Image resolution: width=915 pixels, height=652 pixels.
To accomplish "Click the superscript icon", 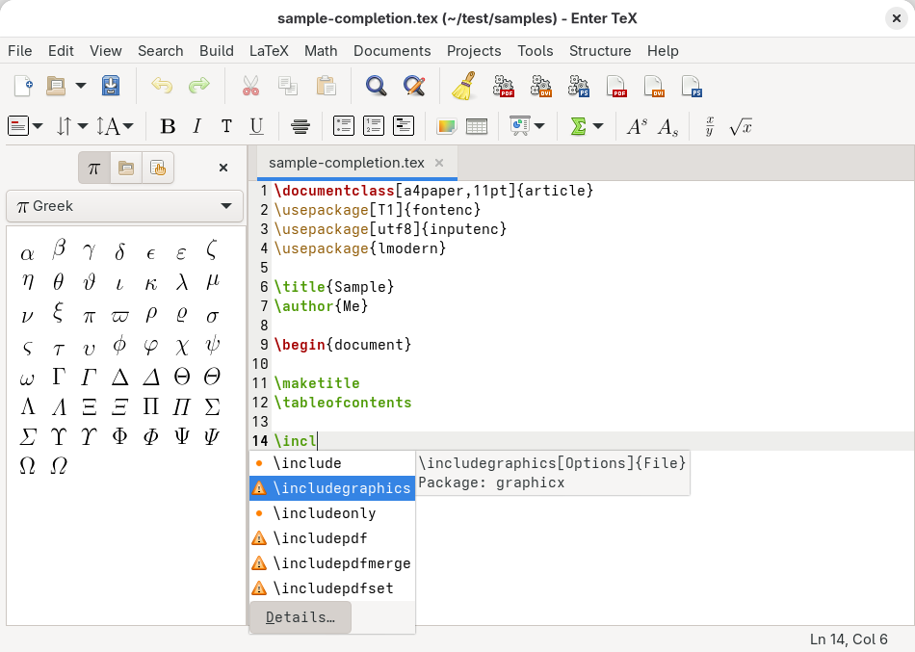I will [637, 126].
